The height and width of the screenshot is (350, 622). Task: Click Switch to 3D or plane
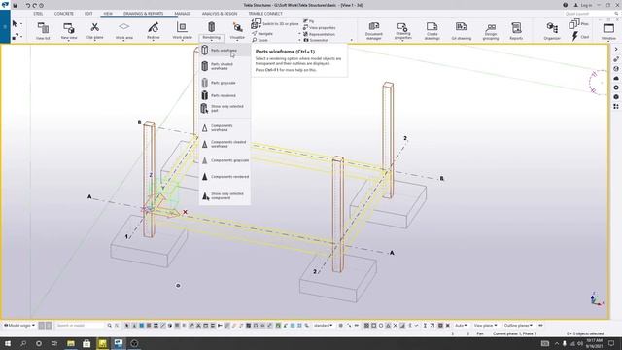click(275, 23)
